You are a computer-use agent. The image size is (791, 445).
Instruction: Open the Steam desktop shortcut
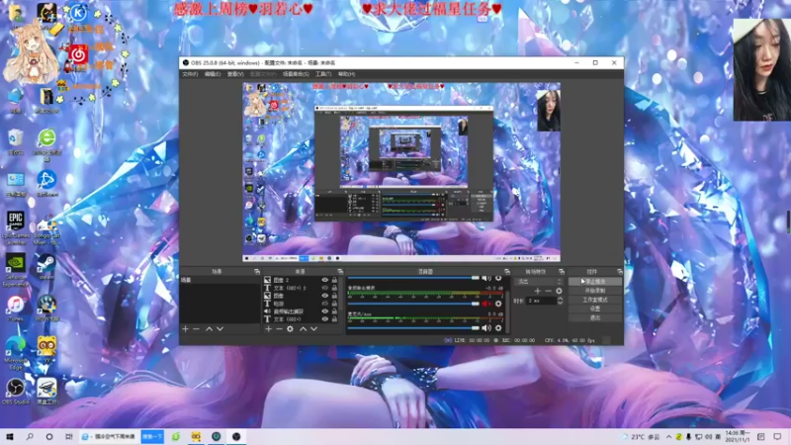pyautogui.click(x=46, y=267)
